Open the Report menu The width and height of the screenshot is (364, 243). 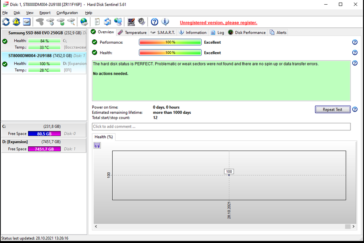click(45, 13)
